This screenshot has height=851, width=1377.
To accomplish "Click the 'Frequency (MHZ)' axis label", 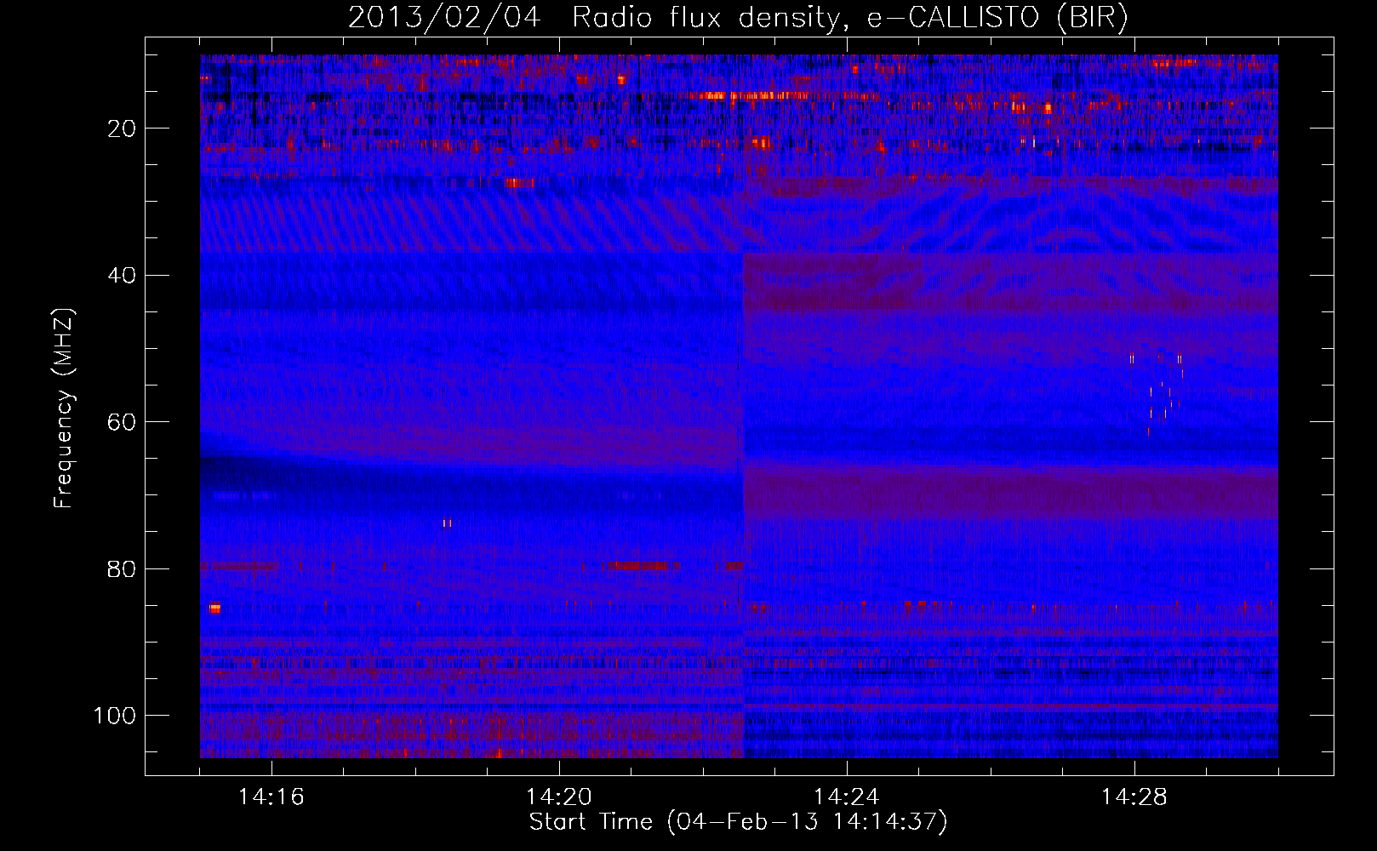I will (64, 408).
